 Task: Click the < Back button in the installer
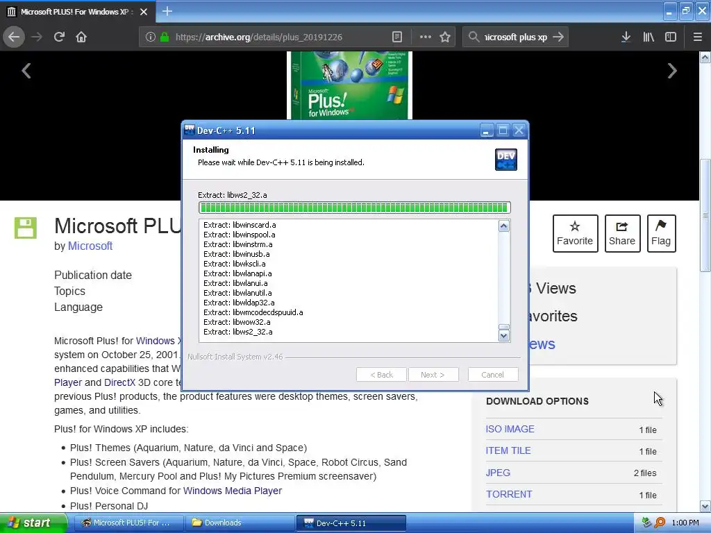tap(381, 375)
